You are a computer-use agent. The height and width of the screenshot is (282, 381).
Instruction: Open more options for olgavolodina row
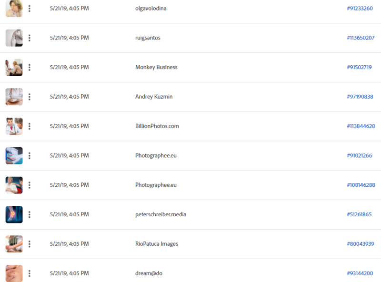pyautogui.click(x=30, y=9)
